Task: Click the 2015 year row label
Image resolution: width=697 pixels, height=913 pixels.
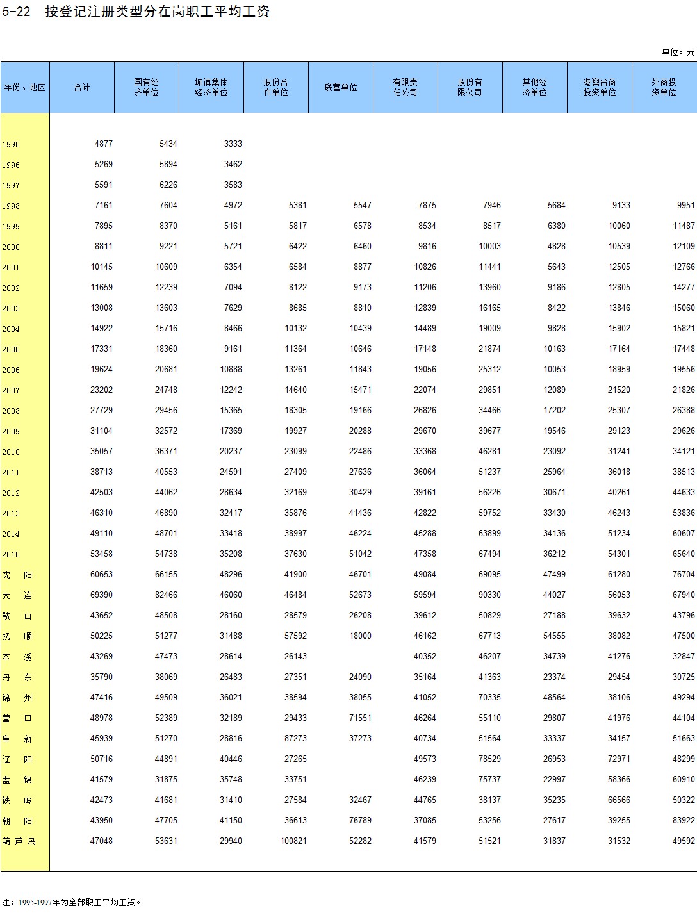Action: click(11, 555)
